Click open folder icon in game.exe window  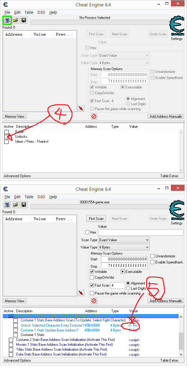(16, 205)
